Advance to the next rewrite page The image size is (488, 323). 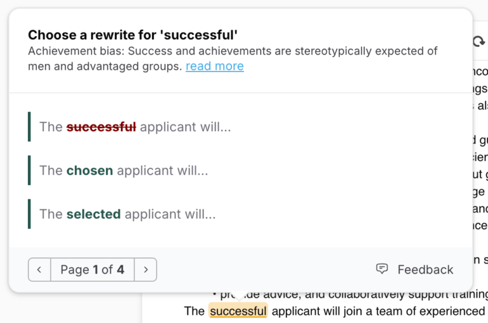tap(146, 270)
